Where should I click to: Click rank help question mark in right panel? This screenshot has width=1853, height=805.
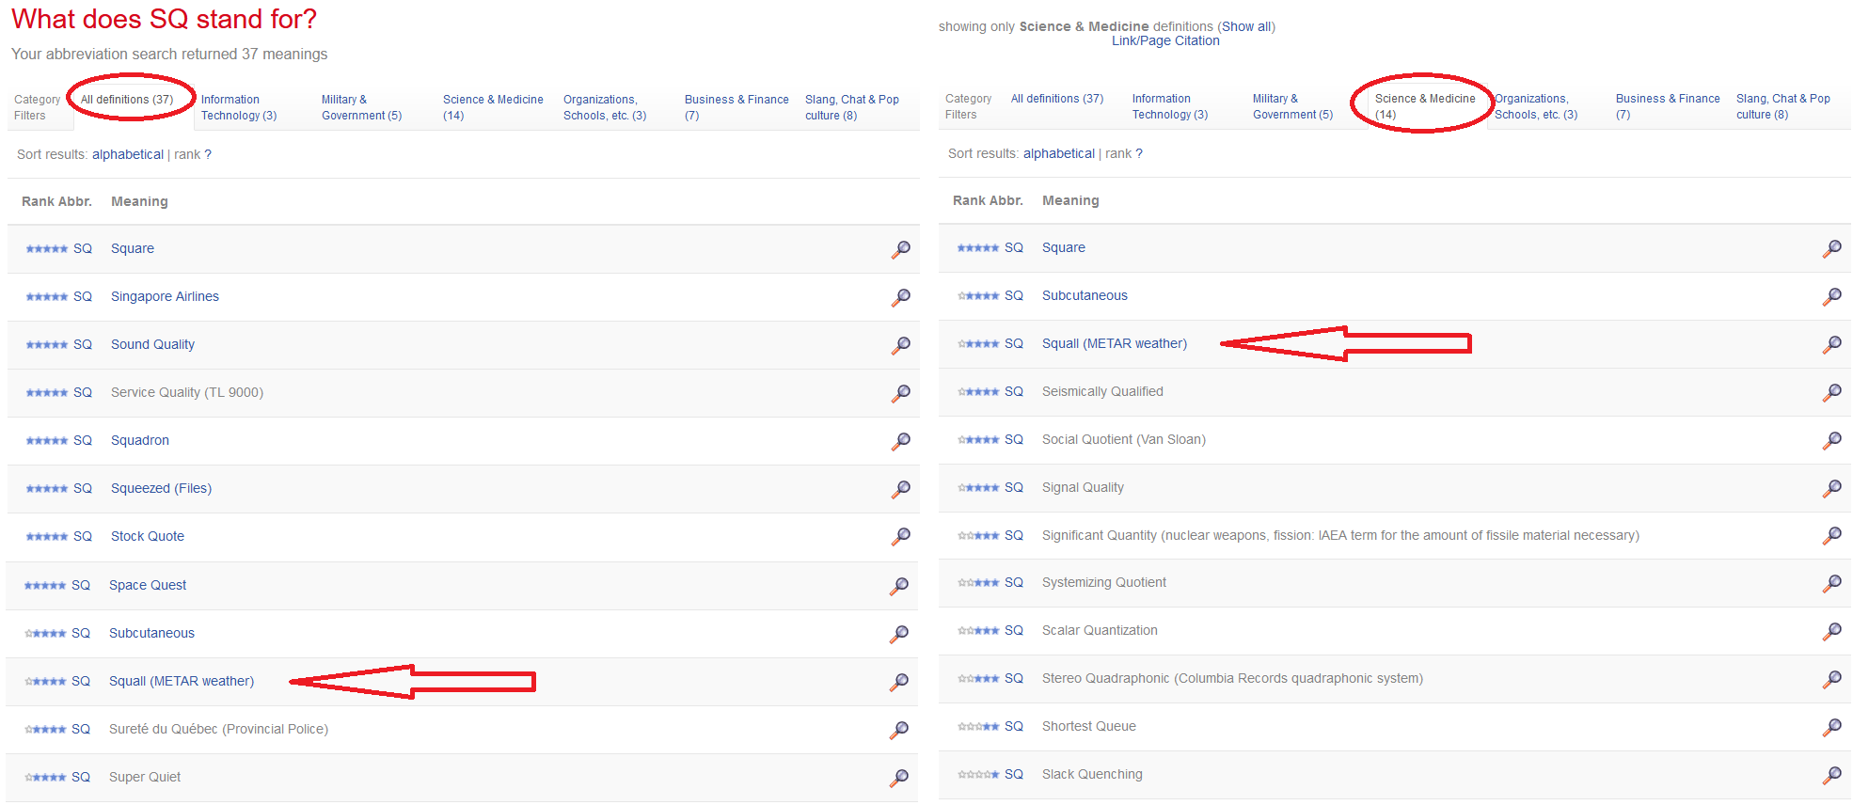point(1139,153)
